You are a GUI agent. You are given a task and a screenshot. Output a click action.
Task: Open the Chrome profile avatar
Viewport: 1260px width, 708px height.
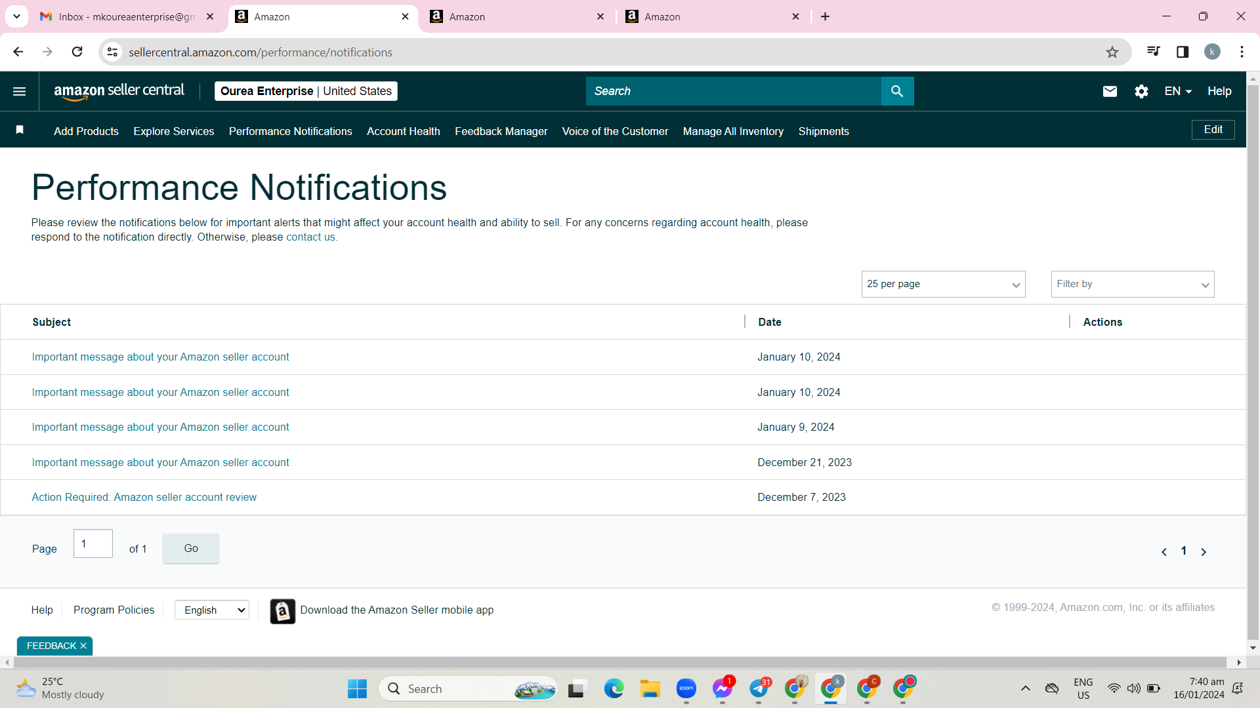[1212, 52]
